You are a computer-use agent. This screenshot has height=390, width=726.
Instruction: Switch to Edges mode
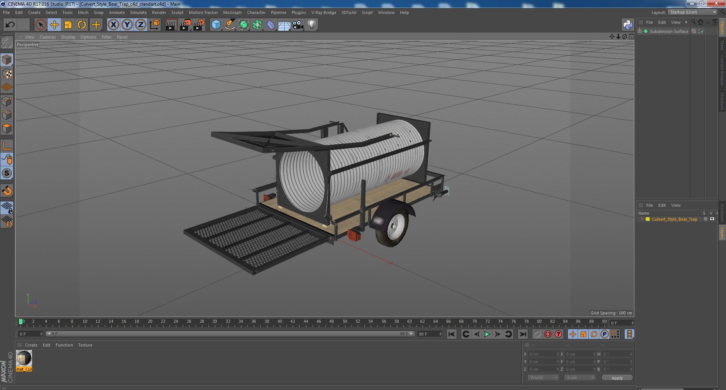click(x=7, y=115)
